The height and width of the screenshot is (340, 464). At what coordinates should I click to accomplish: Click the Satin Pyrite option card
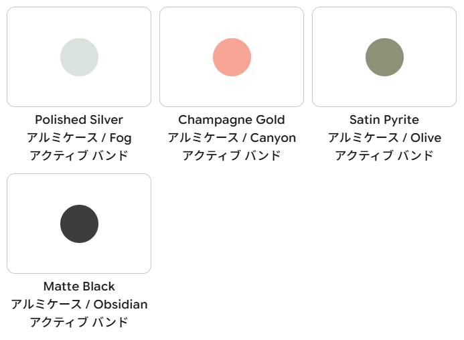[x=384, y=57]
